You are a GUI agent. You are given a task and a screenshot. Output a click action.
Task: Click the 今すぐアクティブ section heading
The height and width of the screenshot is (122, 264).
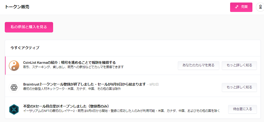(x=25, y=48)
